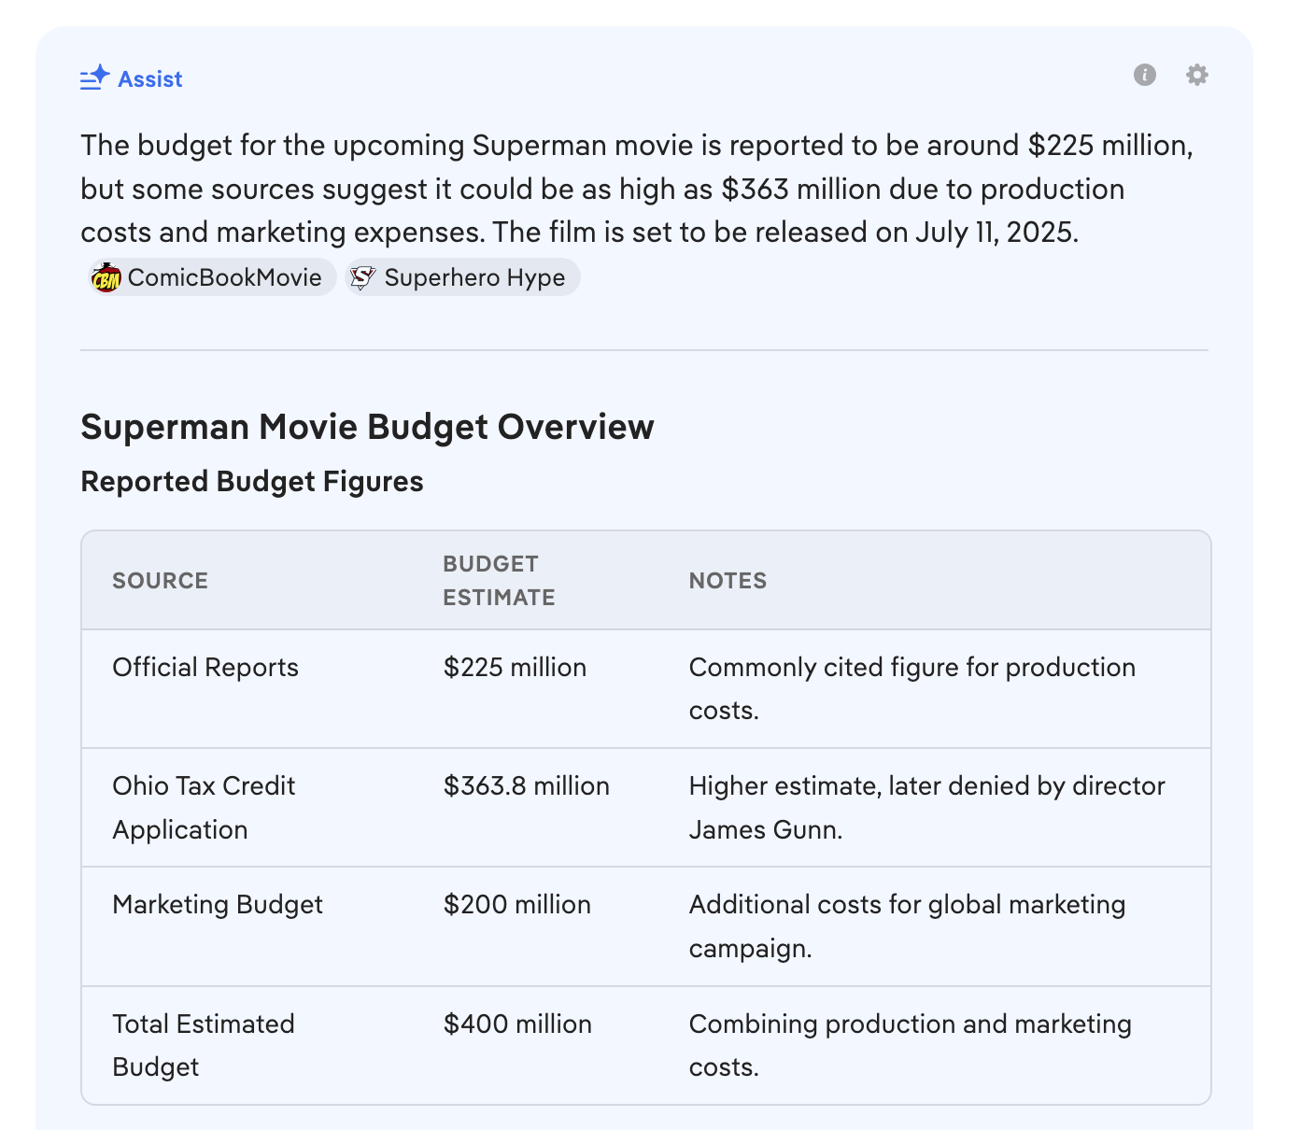Screen dimensions: 1300x1130
Task: Click the Superman Movie Budget Overview heading
Action: pos(367,427)
